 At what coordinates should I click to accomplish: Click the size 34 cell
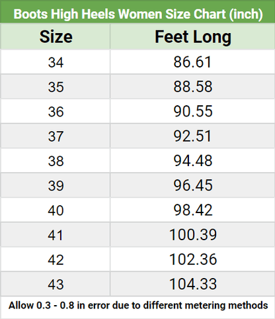(x=56, y=62)
